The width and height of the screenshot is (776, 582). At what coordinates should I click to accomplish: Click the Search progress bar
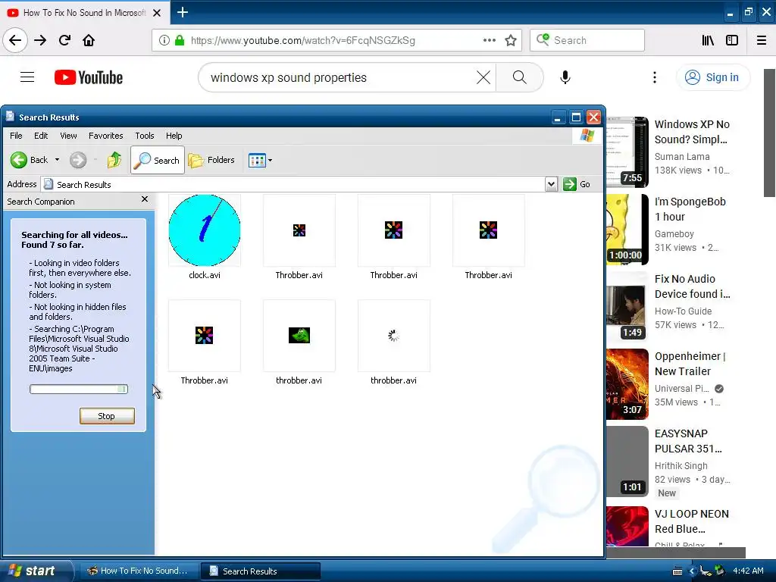click(x=79, y=389)
